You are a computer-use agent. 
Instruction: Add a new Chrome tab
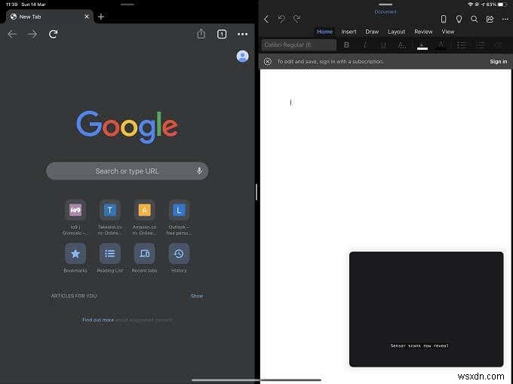(101, 17)
